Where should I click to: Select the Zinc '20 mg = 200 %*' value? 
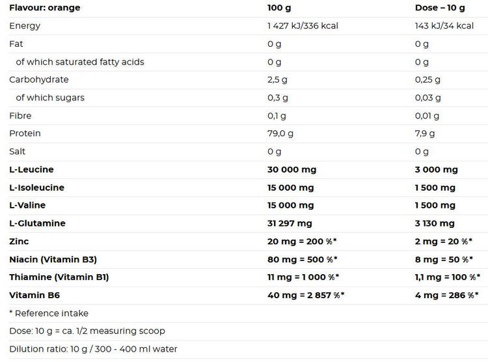pos(302,241)
